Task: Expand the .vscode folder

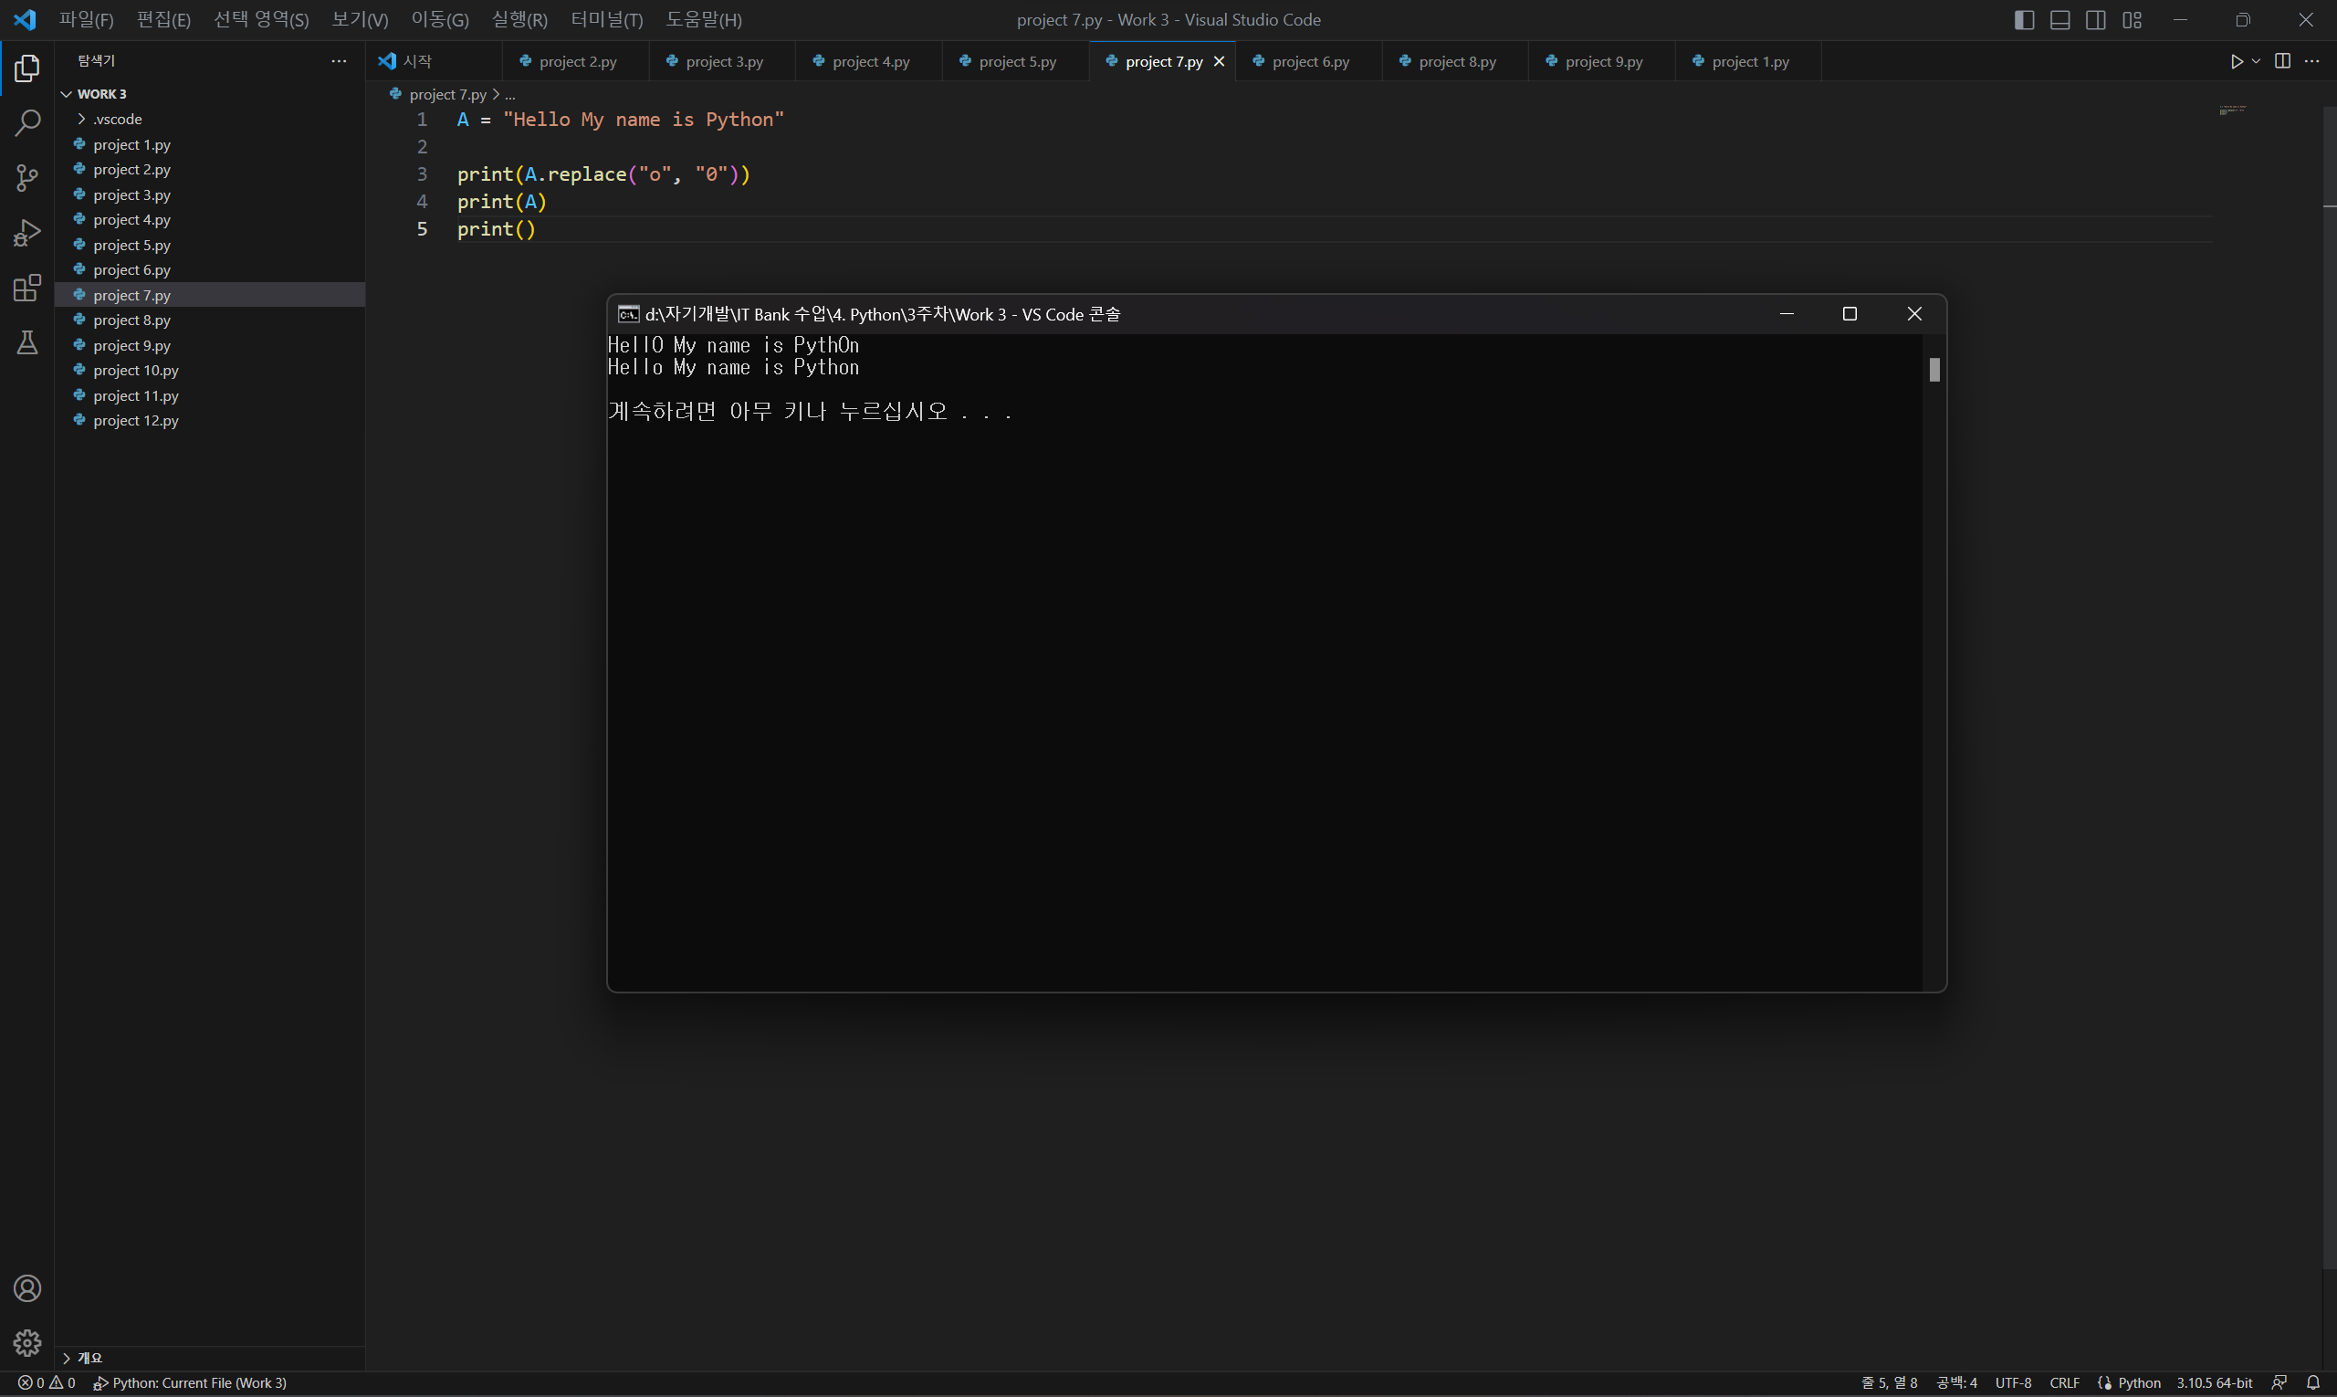Action: (117, 119)
